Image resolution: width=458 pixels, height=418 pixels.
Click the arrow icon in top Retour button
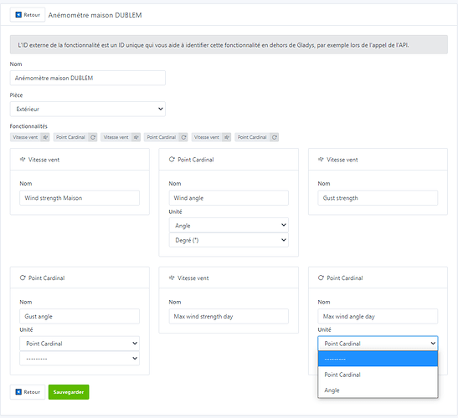[18, 14]
